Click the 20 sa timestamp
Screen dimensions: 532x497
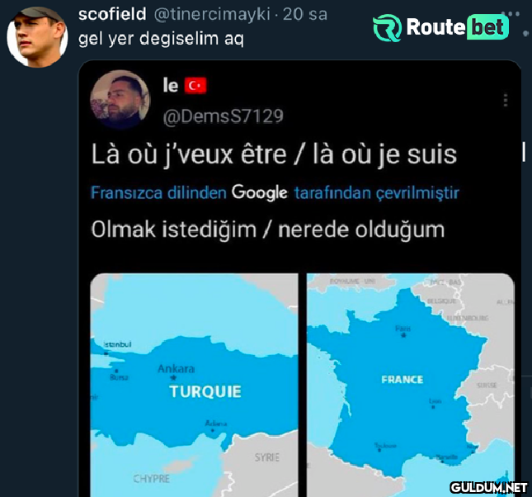coord(305,15)
